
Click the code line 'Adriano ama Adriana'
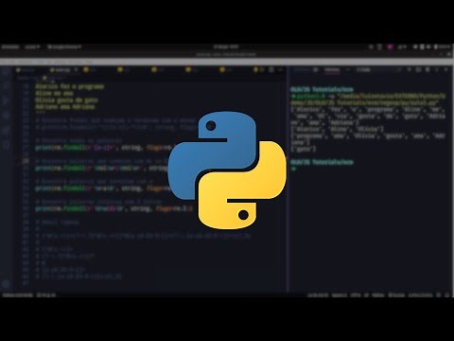point(65,107)
